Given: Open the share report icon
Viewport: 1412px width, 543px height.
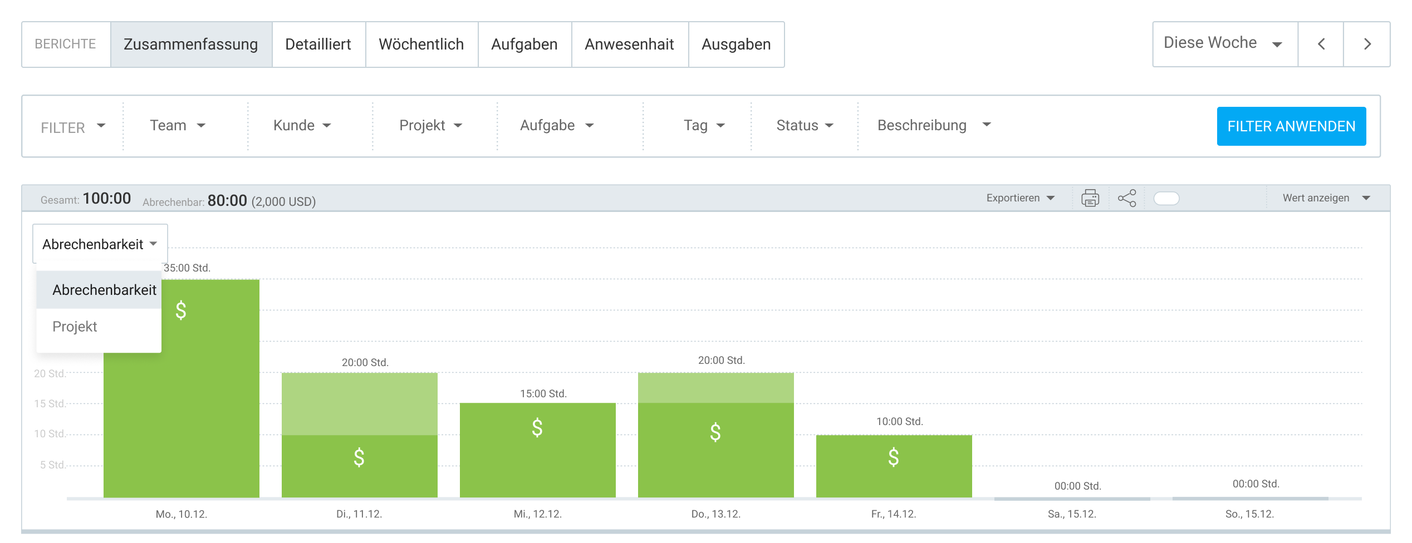Looking at the screenshot, I should (1127, 198).
